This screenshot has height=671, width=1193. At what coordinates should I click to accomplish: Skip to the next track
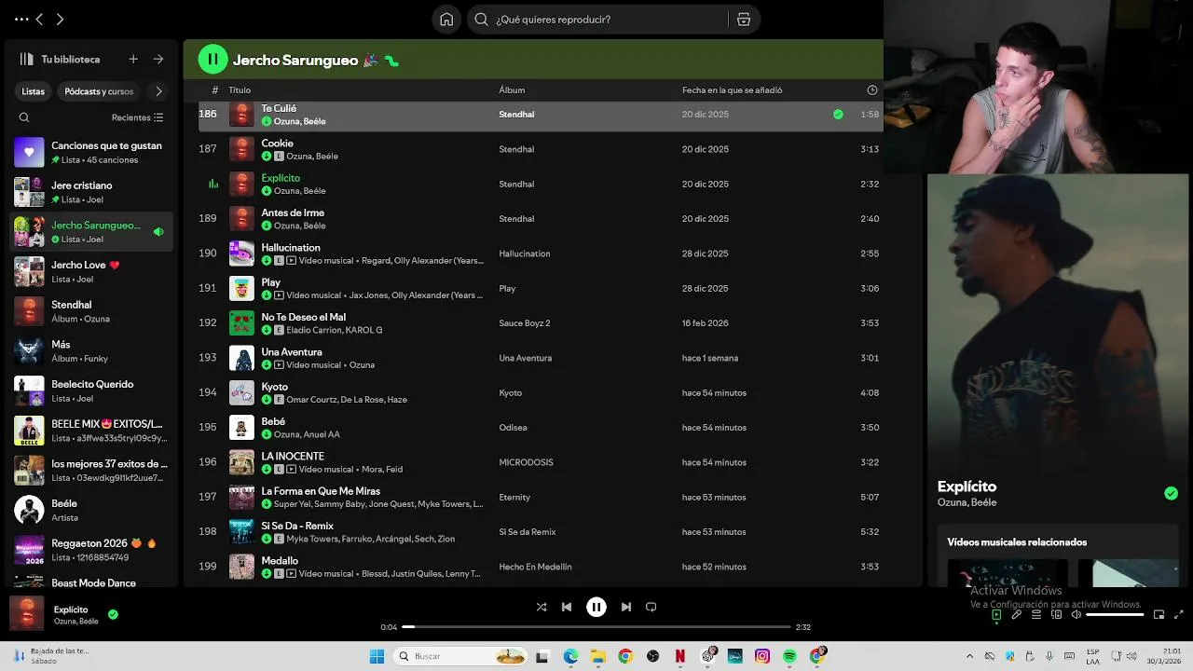click(626, 607)
